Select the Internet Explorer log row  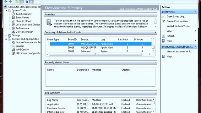tap(99, 112)
